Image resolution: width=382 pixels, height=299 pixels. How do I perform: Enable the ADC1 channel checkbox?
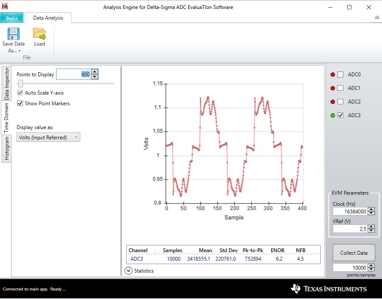click(340, 88)
